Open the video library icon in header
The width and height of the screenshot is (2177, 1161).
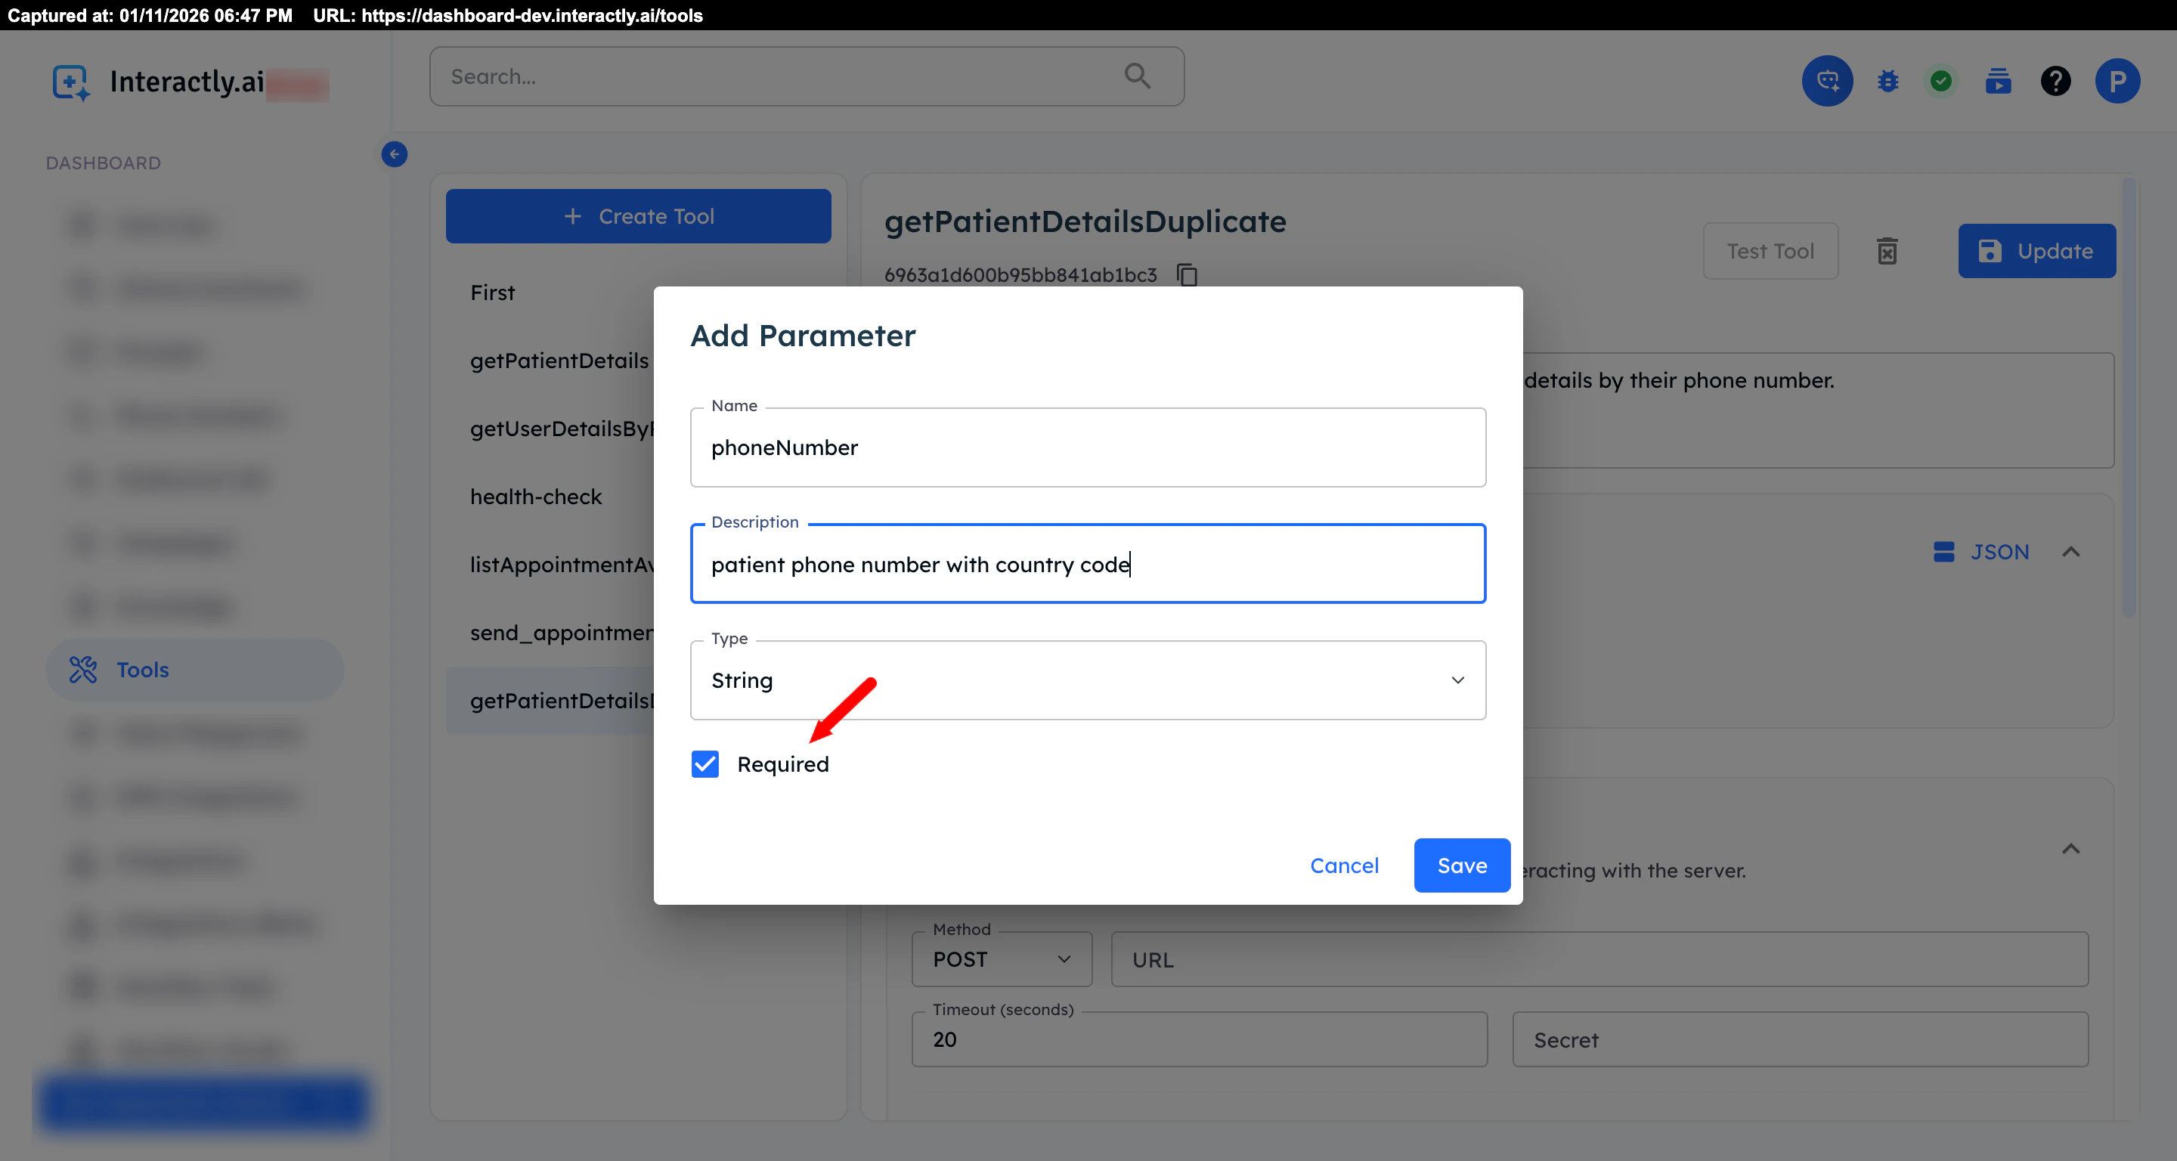pyautogui.click(x=1998, y=81)
